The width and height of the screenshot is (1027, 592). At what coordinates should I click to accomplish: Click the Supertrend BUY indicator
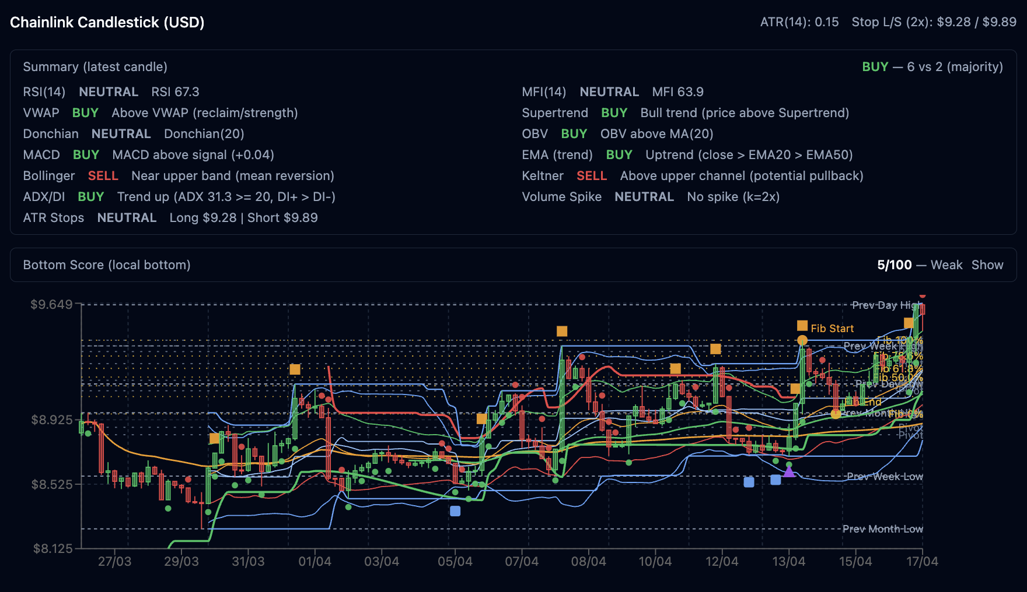tap(614, 112)
